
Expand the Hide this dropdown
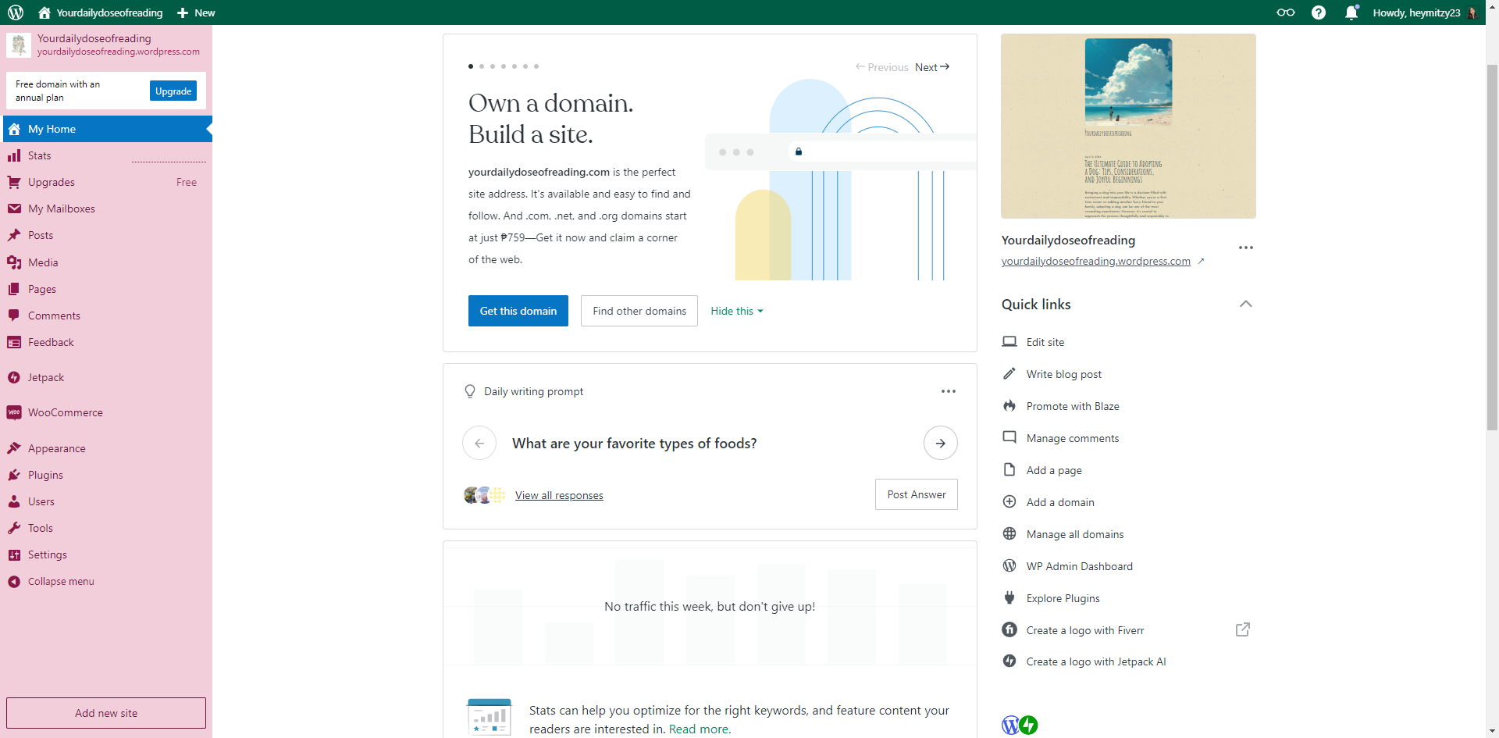click(736, 311)
